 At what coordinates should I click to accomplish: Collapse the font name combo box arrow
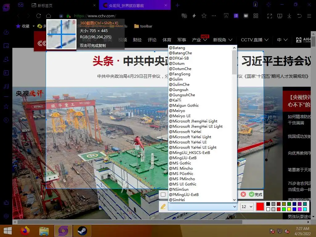pos(235,206)
